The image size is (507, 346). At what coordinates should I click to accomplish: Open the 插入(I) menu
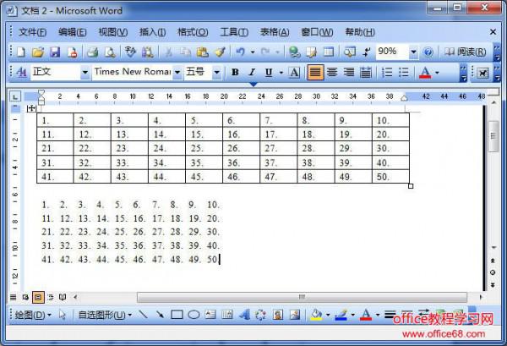click(x=152, y=32)
